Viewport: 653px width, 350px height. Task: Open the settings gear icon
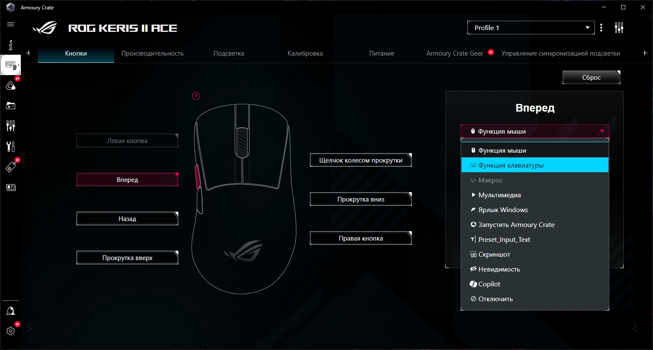point(11,331)
